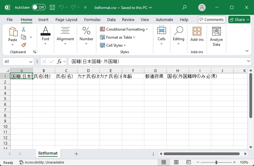Image resolution: width=254 pixels, height=166 pixels.
Task: Click the formula bar Cancel X icon
Action: pyautogui.click(x=44, y=62)
